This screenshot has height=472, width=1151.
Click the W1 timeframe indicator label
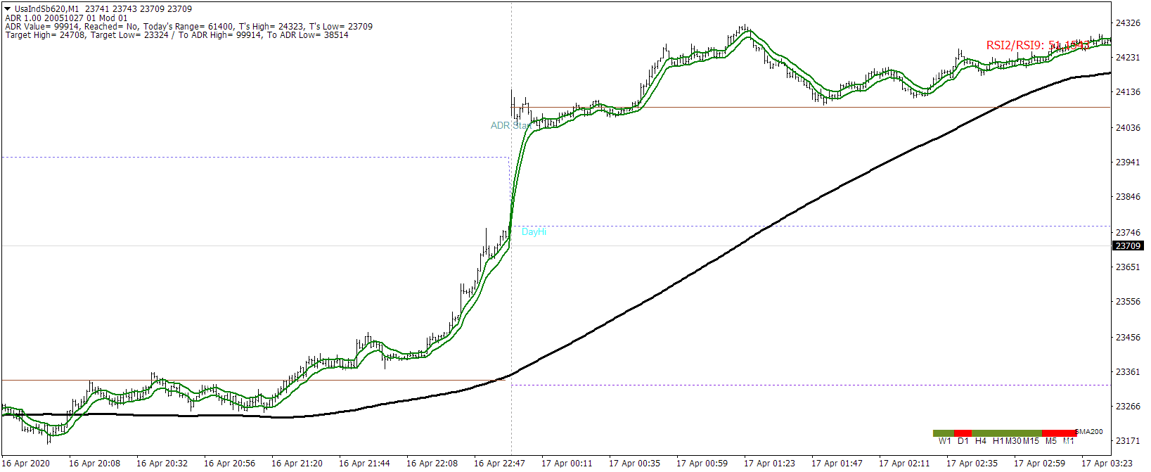(x=944, y=441)
